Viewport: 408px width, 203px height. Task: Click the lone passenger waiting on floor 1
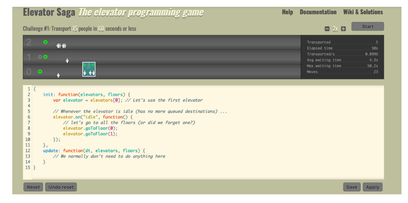click(x=67, y=61)
